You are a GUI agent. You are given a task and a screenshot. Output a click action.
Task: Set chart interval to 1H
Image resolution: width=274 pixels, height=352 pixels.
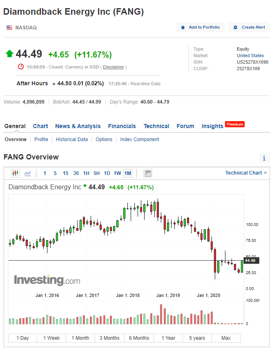pos(86,173)
